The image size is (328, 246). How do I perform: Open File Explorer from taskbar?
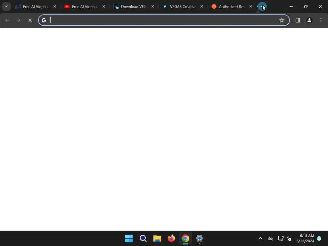(x=157, y=238)
